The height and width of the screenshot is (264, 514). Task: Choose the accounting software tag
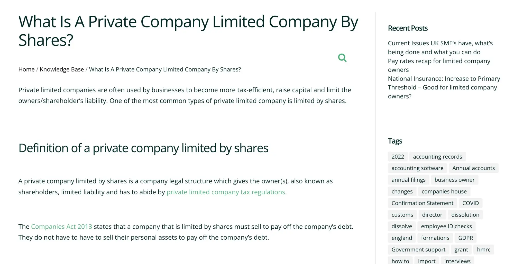(417, 168)
